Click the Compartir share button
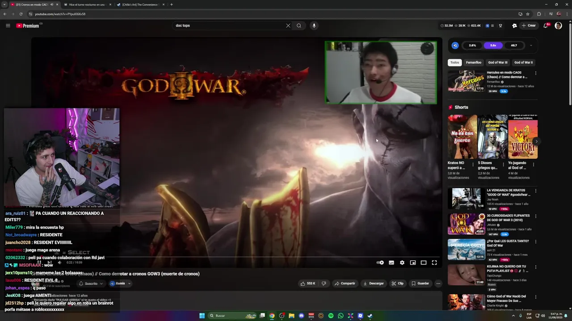Image resolution: width=572 pixels, height=321 pixels. pyautogui.click(x=345, y=283)
